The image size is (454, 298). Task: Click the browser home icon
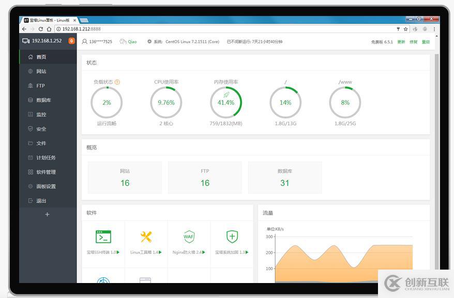coord(49,29)
